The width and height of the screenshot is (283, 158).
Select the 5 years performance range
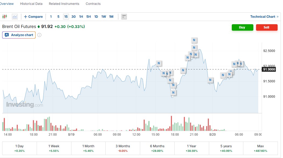pyautogui.click(x=226, y=148)
